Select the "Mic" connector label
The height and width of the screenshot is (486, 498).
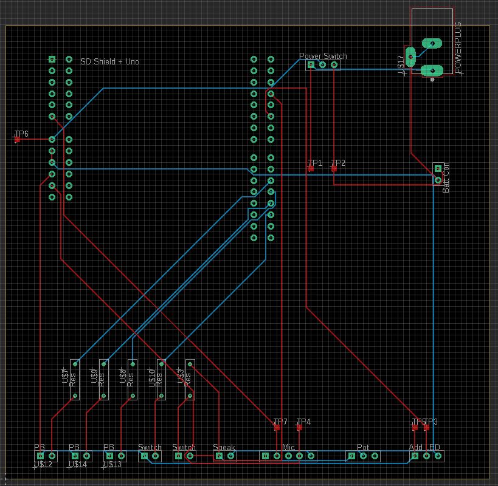(x=288, y=447)
